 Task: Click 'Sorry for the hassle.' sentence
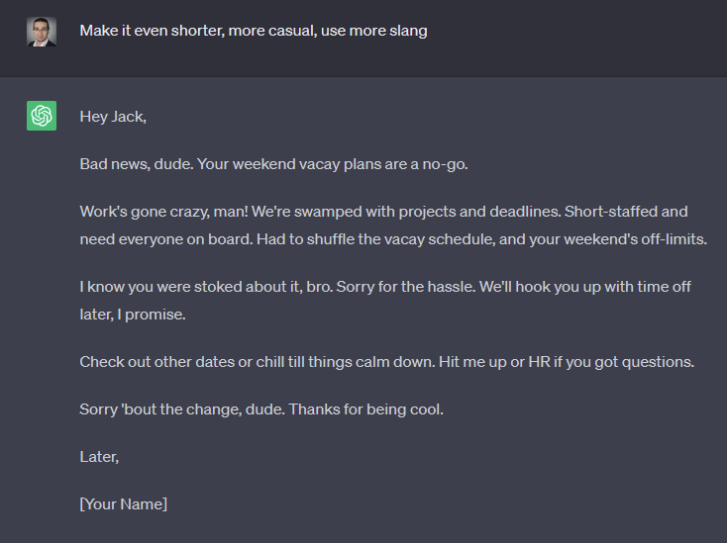(406, 287)
